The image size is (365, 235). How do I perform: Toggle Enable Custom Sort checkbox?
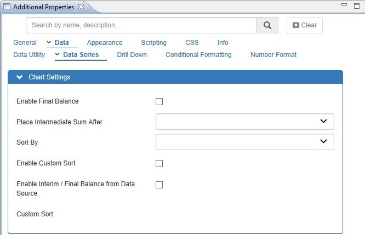159,163
